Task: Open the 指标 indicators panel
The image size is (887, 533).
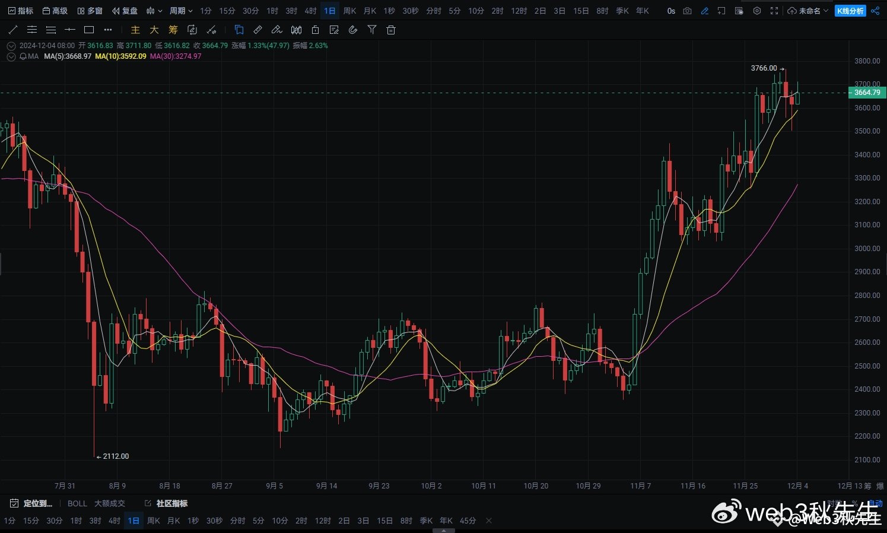Action: [20, 11]
